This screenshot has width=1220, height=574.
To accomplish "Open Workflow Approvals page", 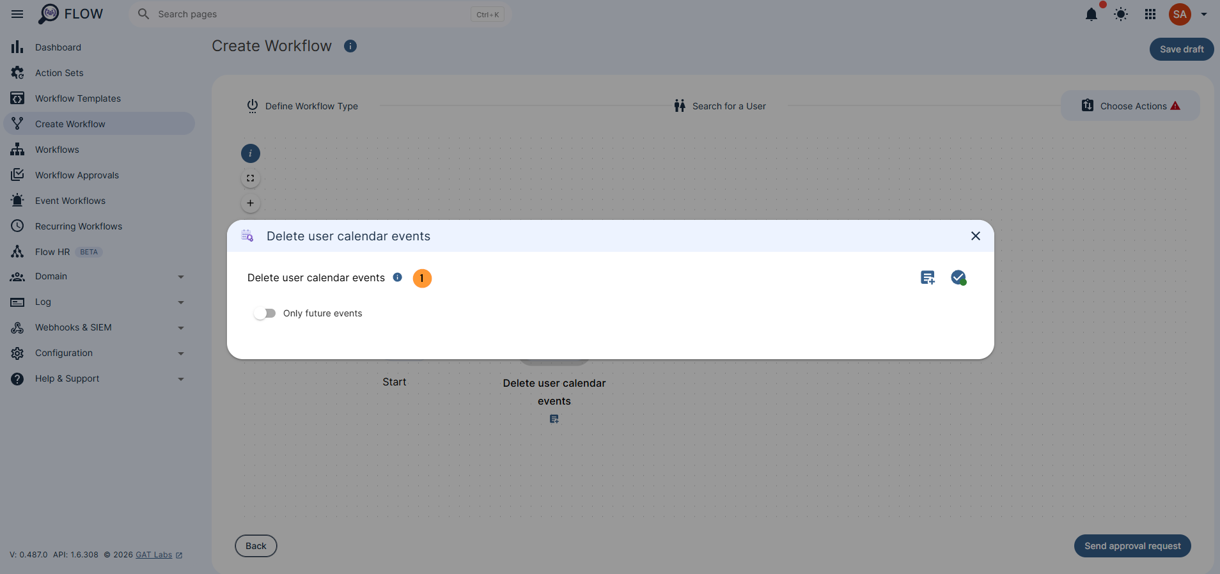I will 99,175.
